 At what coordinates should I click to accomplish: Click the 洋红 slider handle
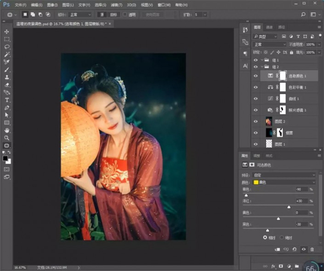288,206
